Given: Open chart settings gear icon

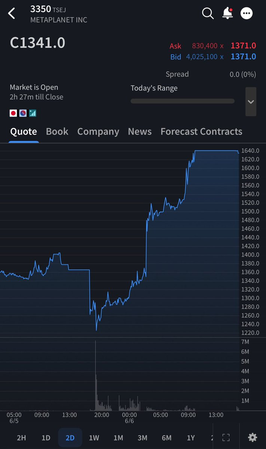Looking at the screenshot, I should pyautogui.click(x=252, y=437).
